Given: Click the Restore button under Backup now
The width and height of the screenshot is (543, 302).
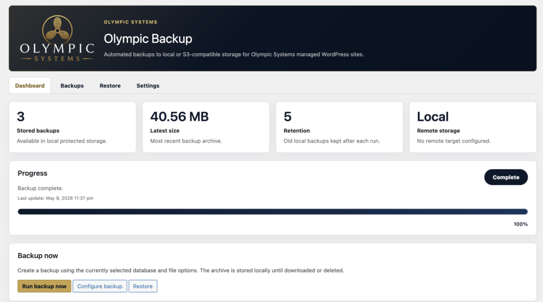Looking at the screenshot, I should [143, 286].
